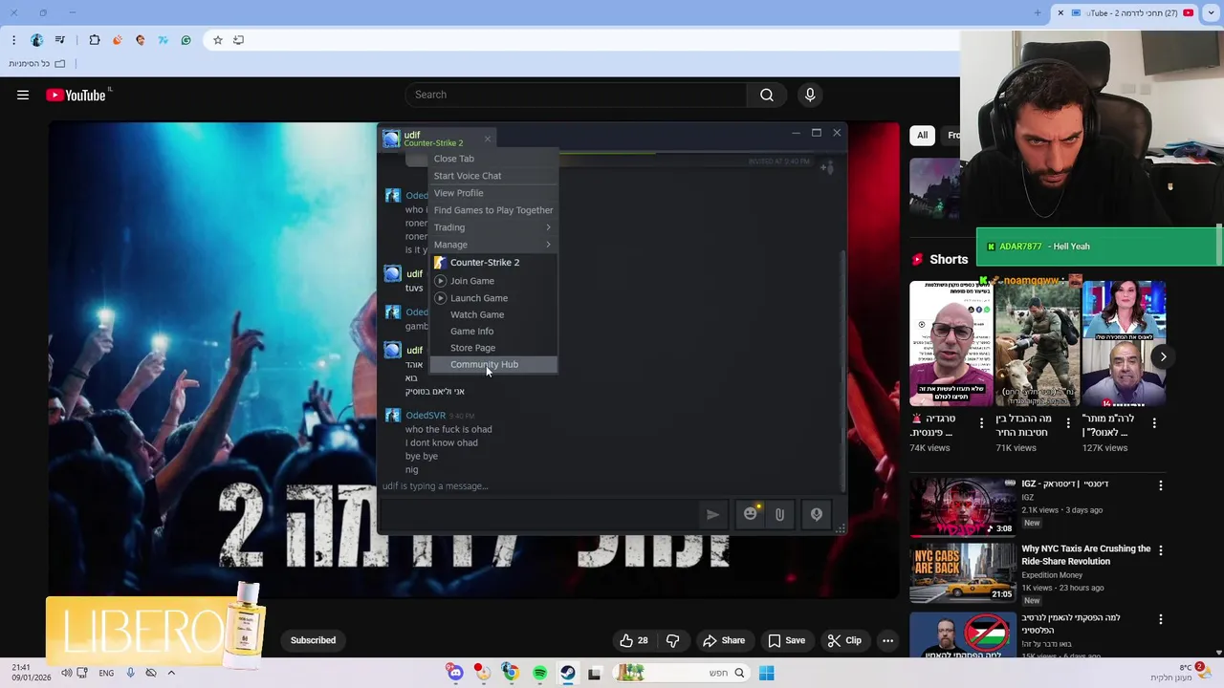Open the Short with 74K views
1224x688 pixels.
(951, 344)
